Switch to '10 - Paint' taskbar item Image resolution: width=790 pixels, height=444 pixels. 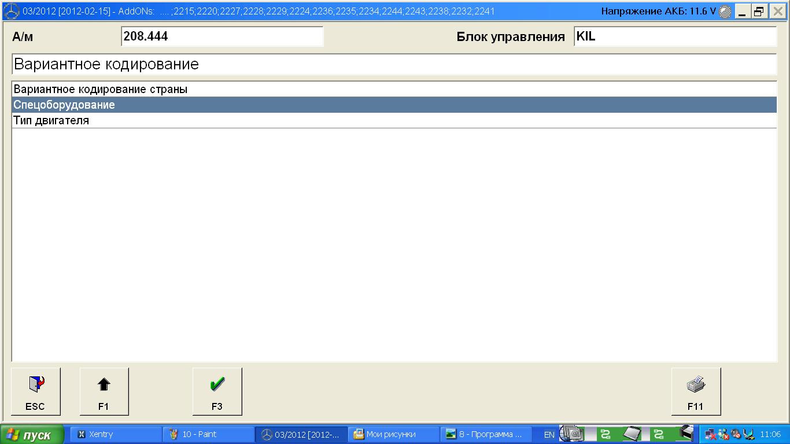209,434
